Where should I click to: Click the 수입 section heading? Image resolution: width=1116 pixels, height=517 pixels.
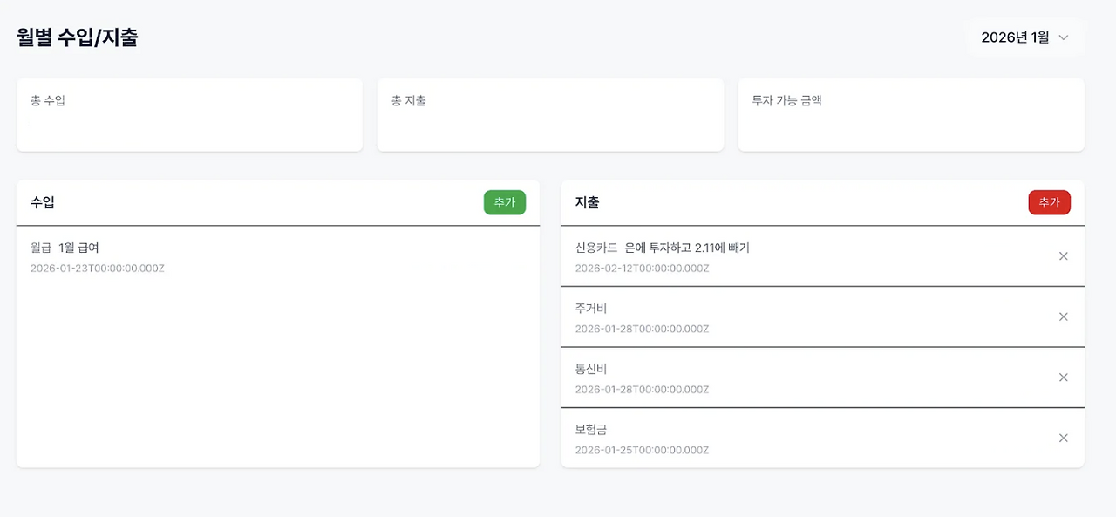click(x=43, y=202)
